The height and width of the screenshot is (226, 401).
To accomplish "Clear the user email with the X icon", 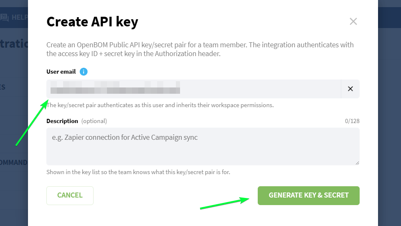I will [x=350, y=89].
